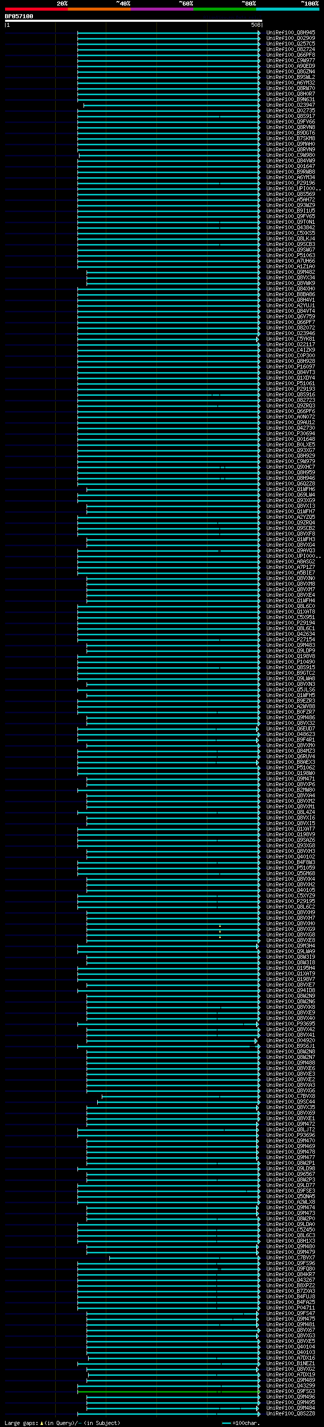Select label UniRef100_Q9M496
The width and height of the screenshot is (324, 1427).
291,1397
